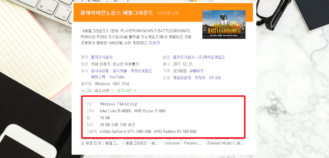Click the 32,000원 price text

pos(180,71)
